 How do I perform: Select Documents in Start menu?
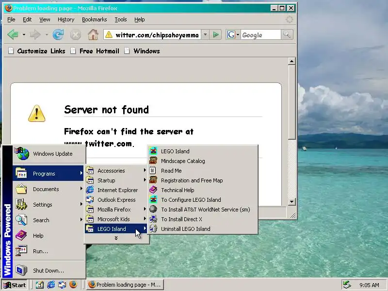click(48, 189)
